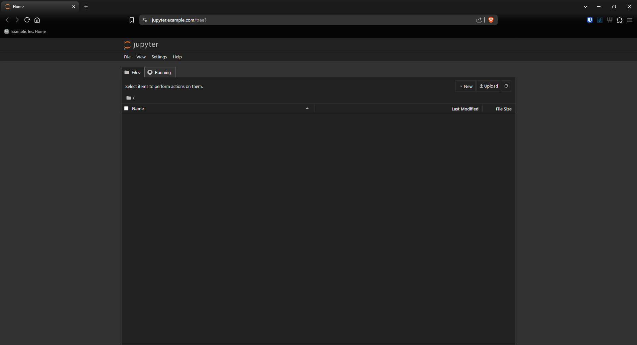Screen dimensions: 637x345
Task: Click the Jupyter logo
Action: pos(141,45)
